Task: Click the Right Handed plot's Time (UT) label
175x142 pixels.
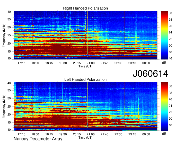Action: pyautogui.click(x=85, y=66)
